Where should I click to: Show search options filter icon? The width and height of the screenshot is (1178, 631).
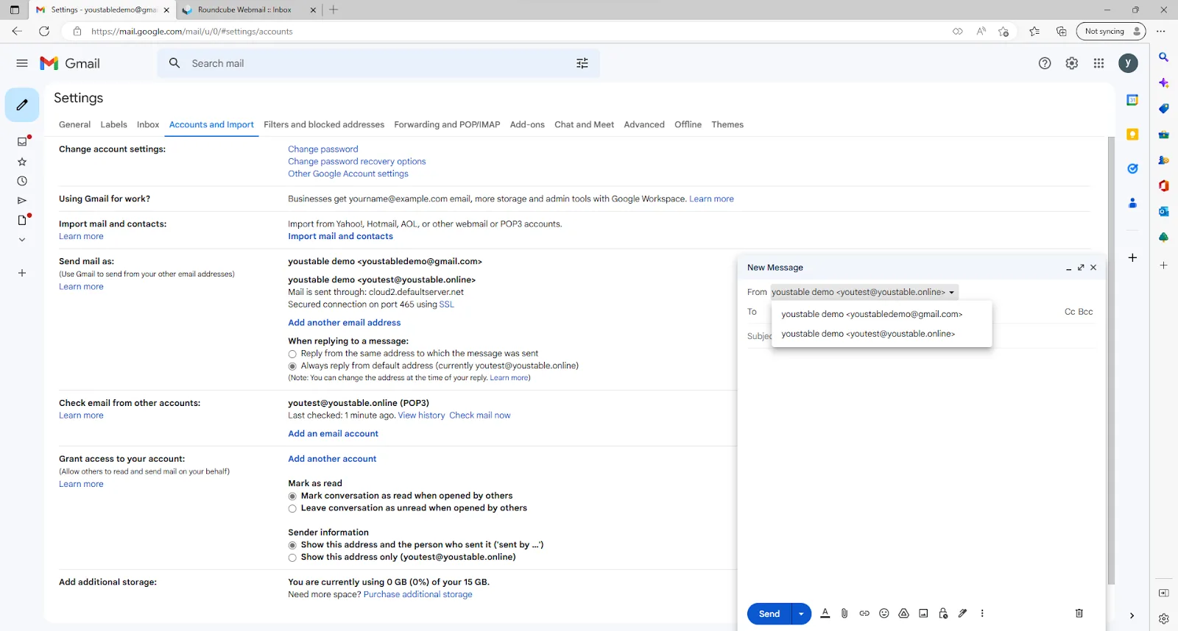tap(582, 63)
